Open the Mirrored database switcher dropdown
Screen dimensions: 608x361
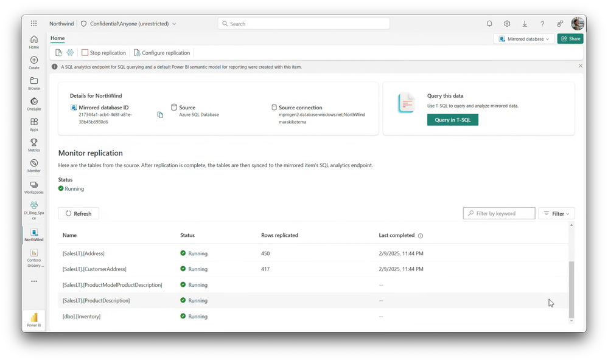(x=524, y=39)
